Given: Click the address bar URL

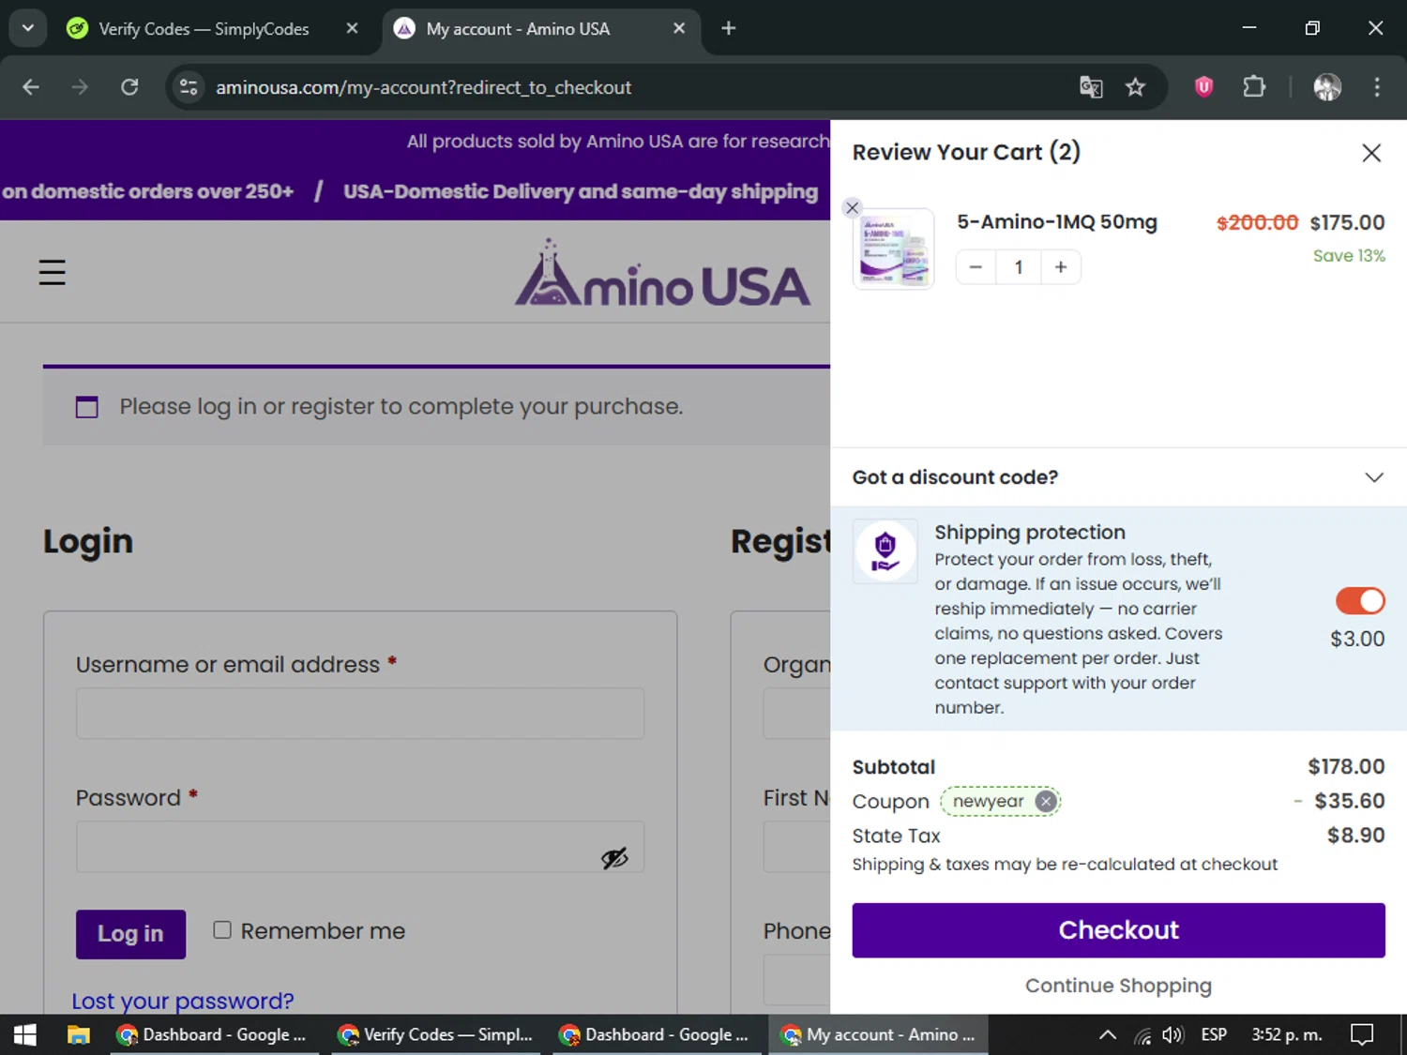Looking at the screenshot, I should (424, 87).
